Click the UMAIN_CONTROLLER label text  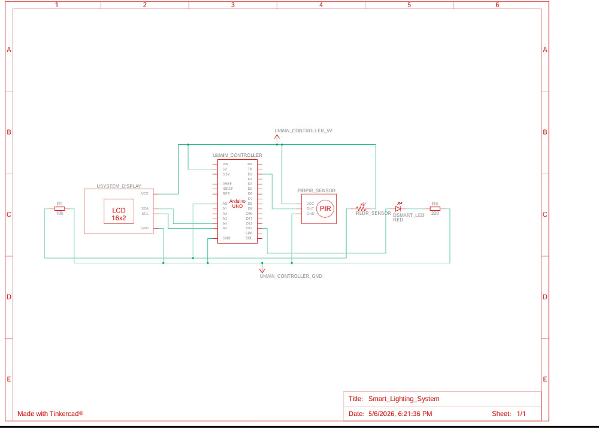(238, 155)
